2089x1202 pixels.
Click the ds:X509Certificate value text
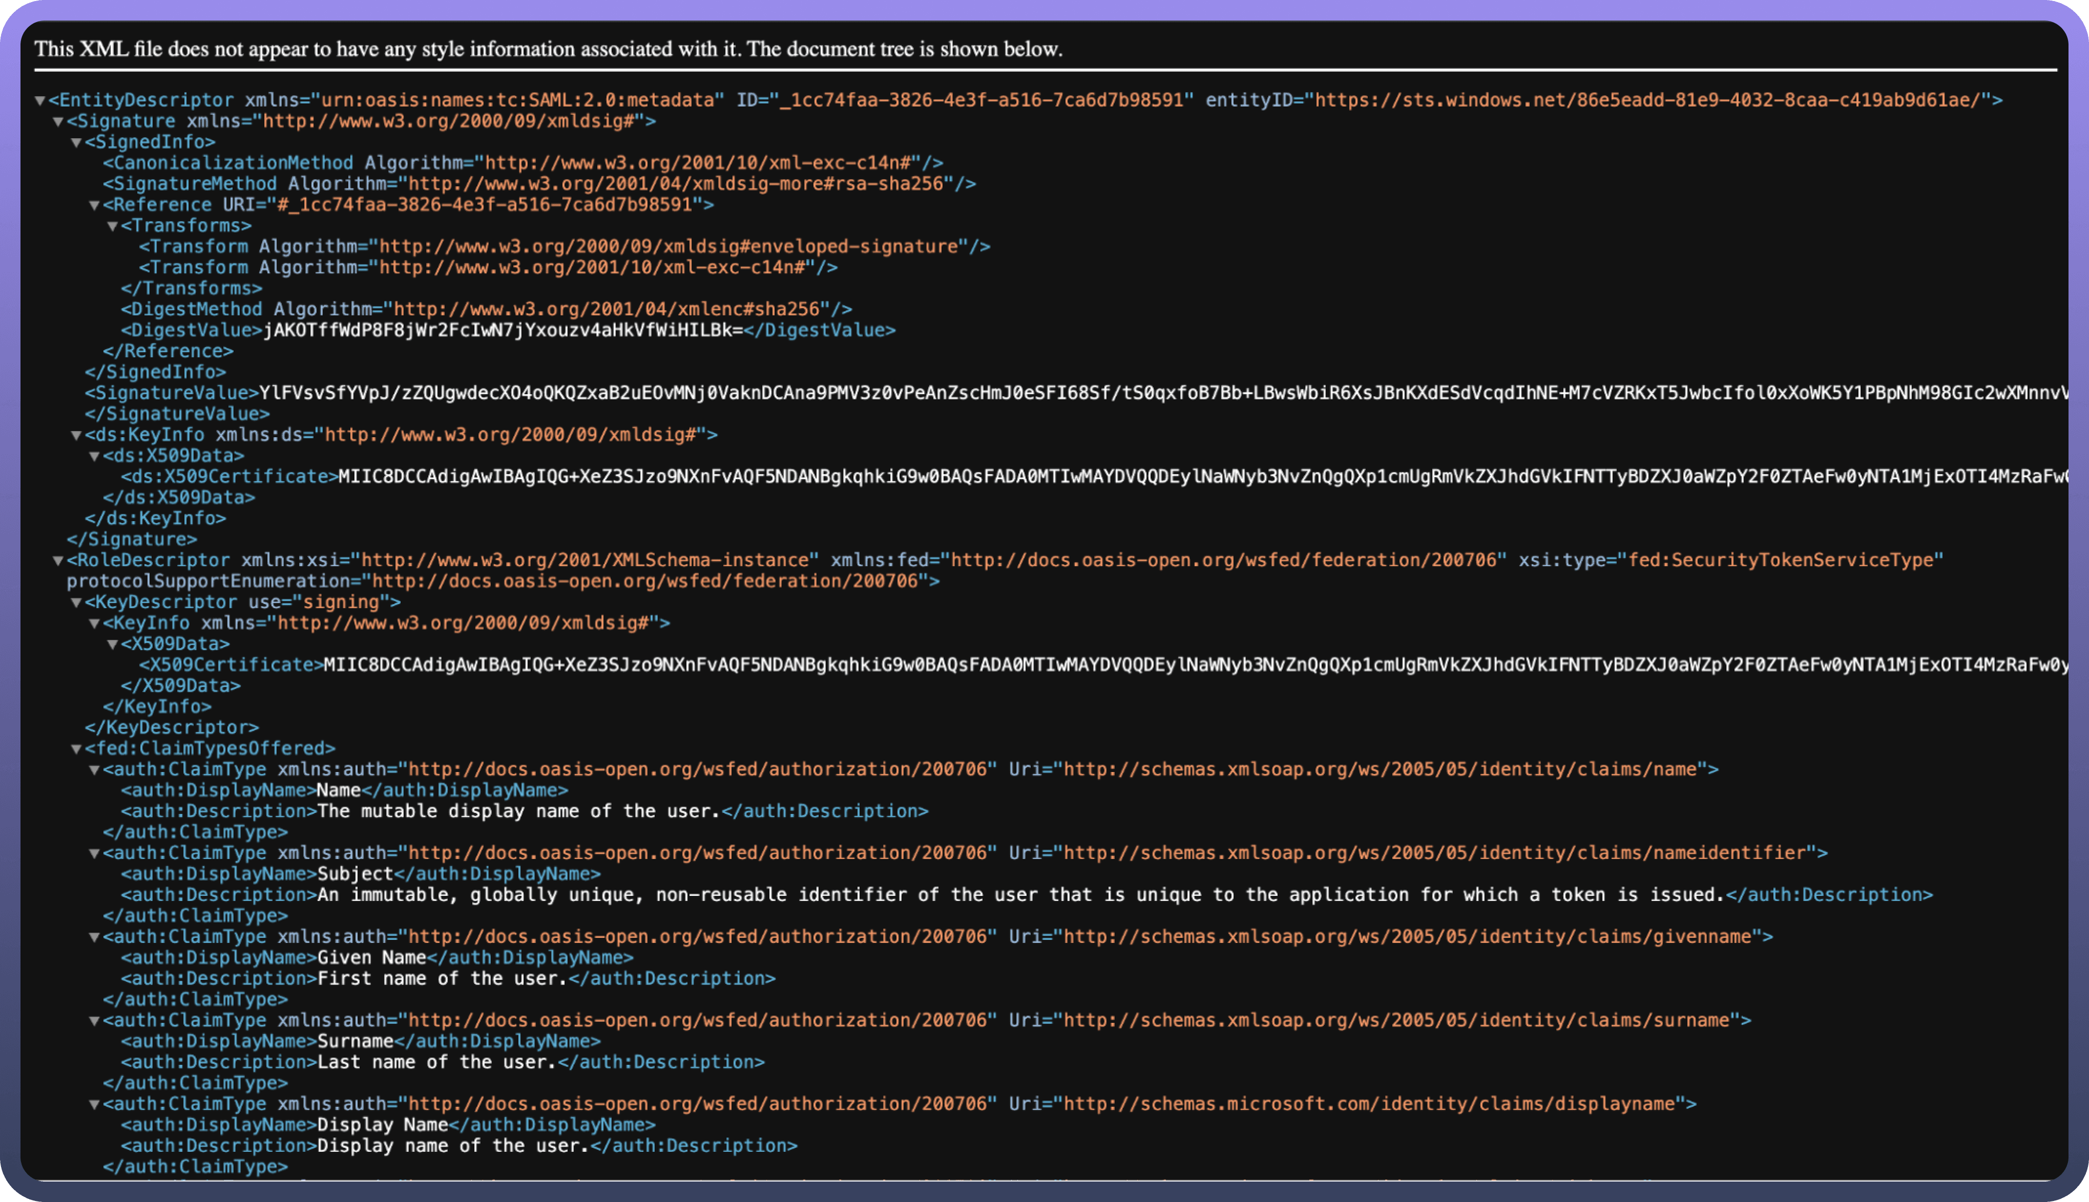[x=1198, y=477]
